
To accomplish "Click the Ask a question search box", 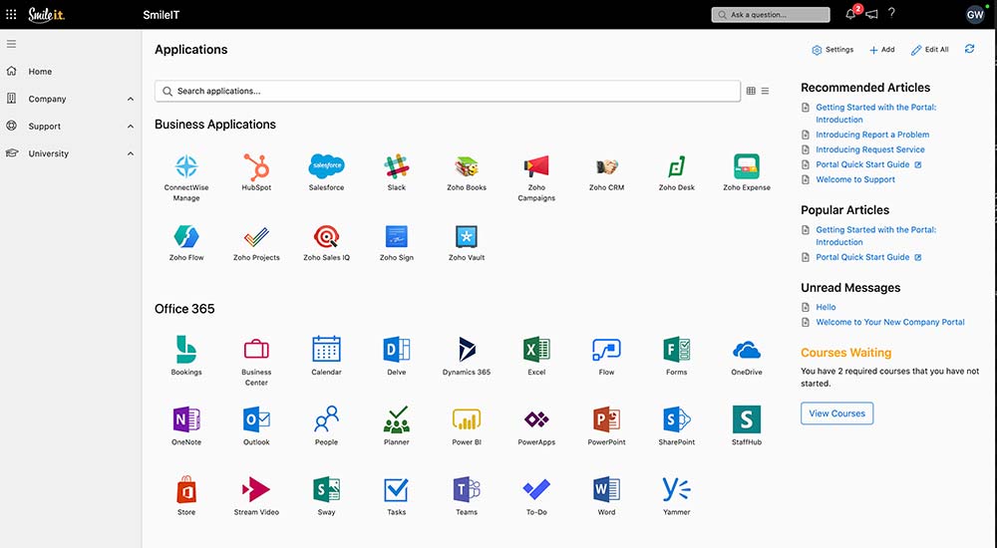I will (x=771, y=15).
